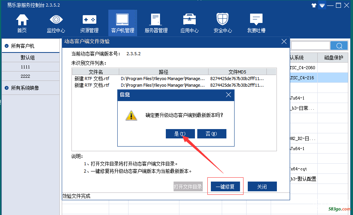Click the b3-默认配置 table entry
353x215 pixels.
pyautogui.click(x=303, y=179)
